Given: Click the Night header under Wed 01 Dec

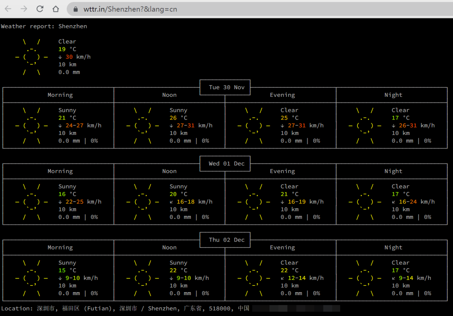Looking at the screenshot, I should tap(393, 171).
